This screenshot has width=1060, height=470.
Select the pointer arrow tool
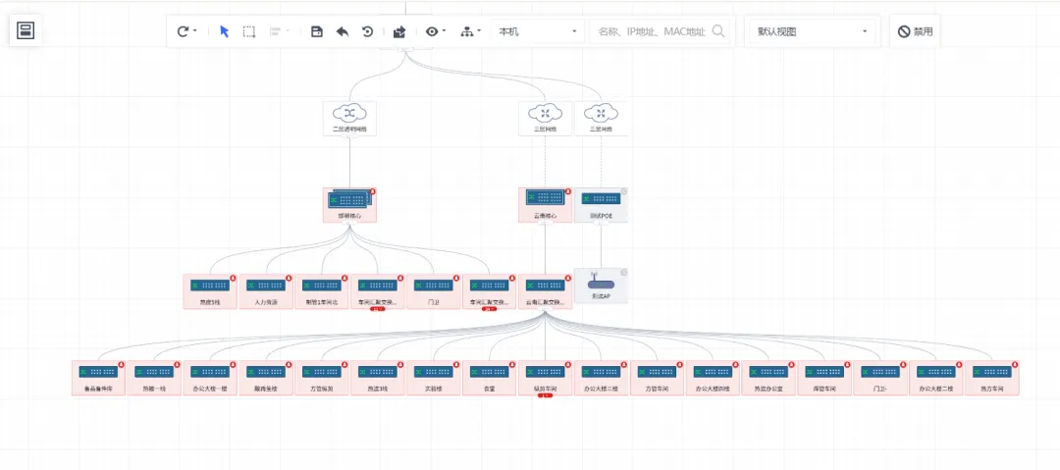[x=224, y=31]
